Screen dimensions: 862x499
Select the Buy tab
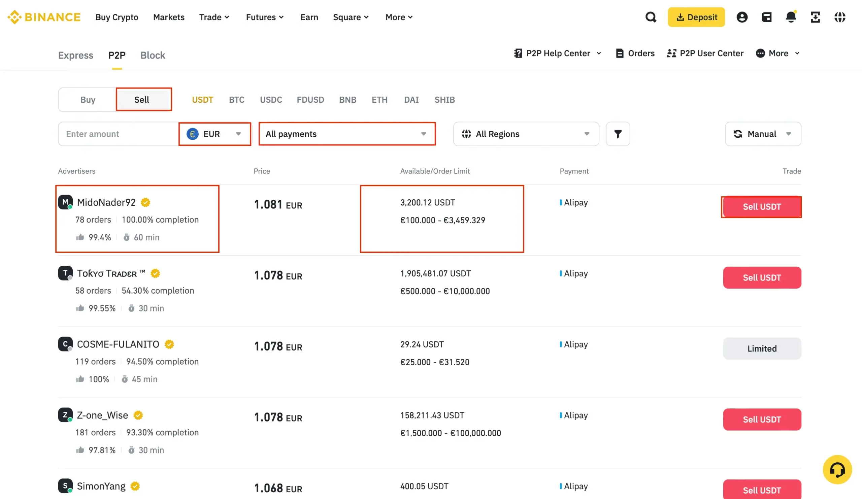(x=87, y=99)
